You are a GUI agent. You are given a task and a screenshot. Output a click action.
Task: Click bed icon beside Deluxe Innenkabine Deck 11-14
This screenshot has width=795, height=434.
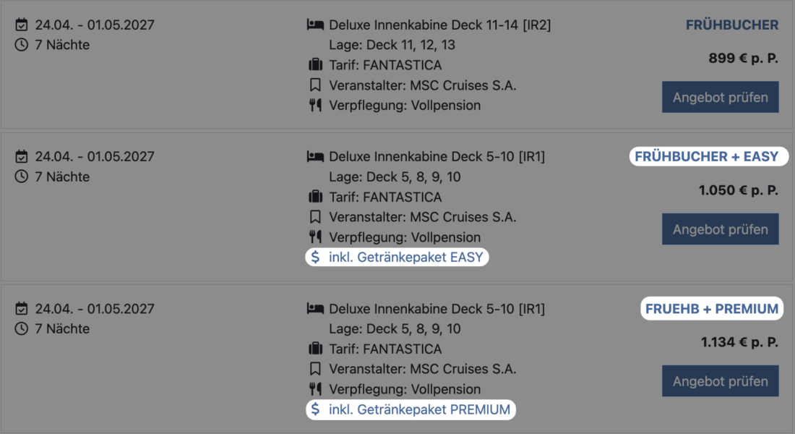(314, 25)
